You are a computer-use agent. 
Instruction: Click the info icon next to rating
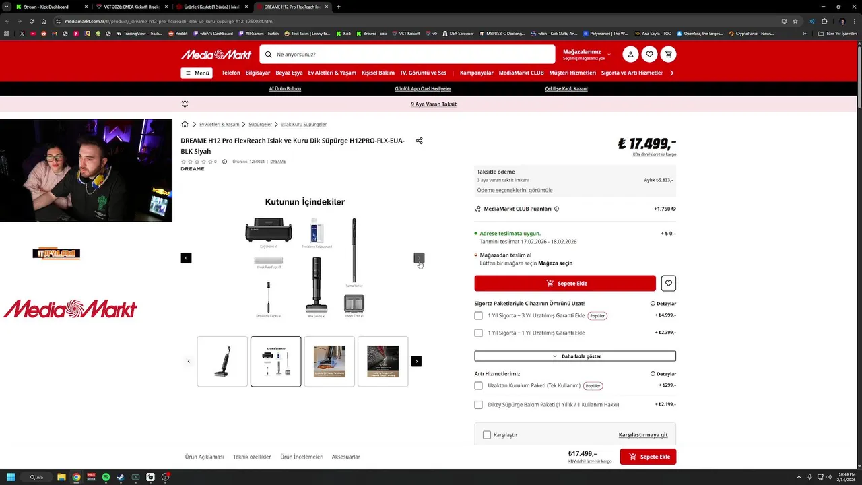coord(224,162)
